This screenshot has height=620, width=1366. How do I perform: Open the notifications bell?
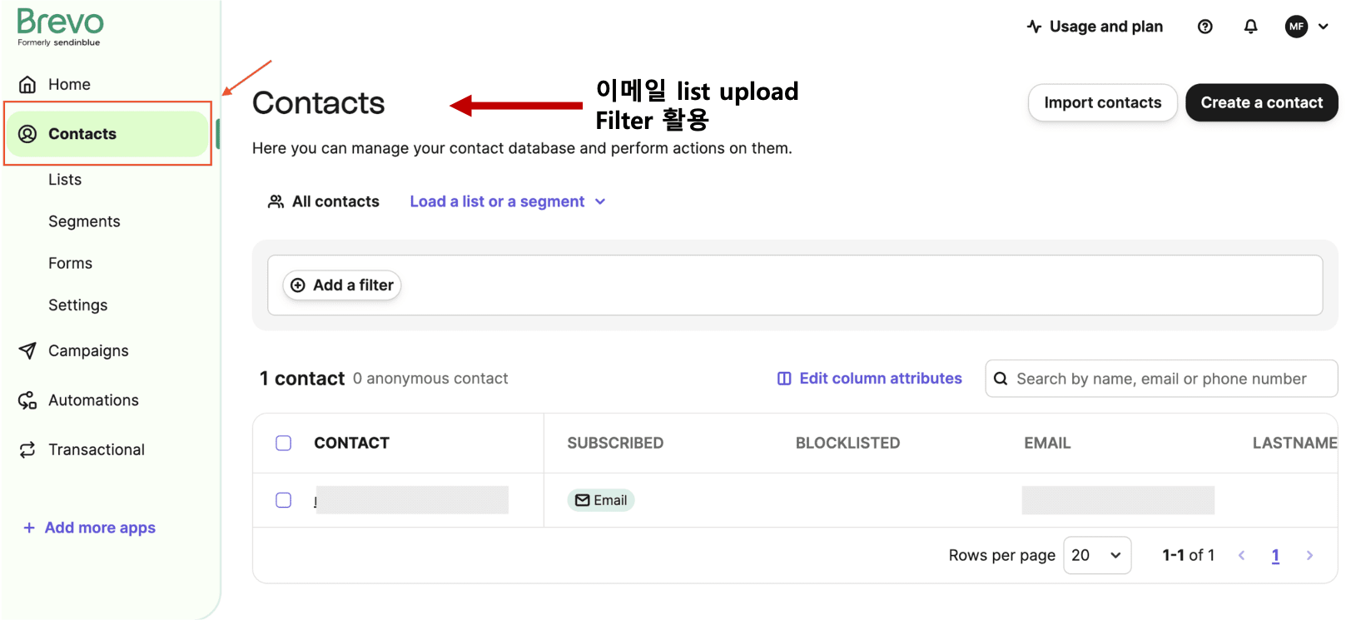pyautogui.click(x=1250, y=27)
